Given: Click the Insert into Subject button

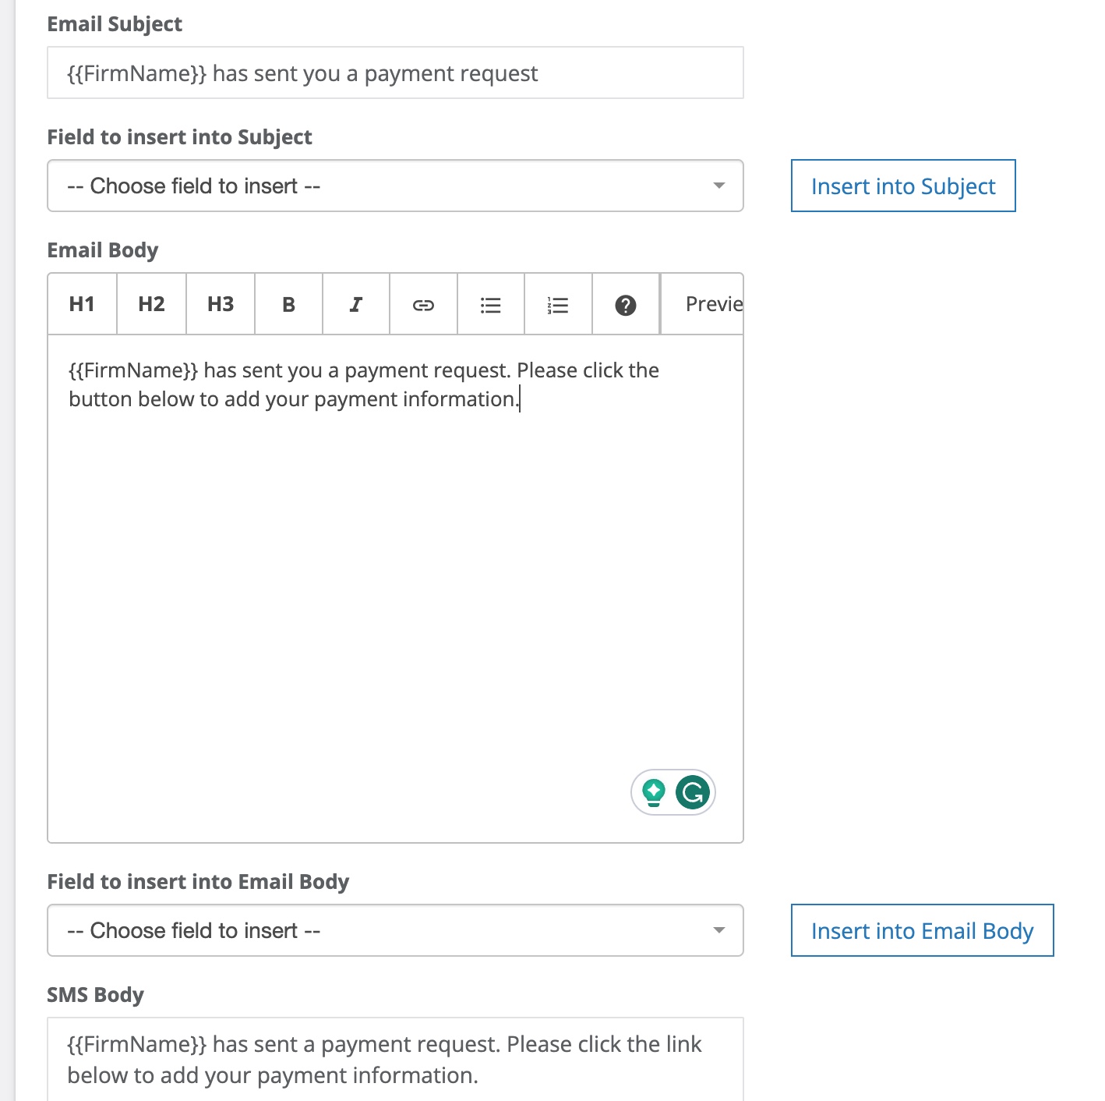Looking at the screenshot, I should (x=903, y=186).
